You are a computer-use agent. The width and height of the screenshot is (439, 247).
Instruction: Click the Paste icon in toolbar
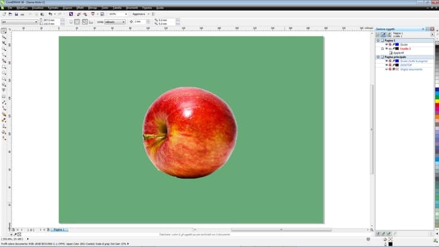coord(42,14)
